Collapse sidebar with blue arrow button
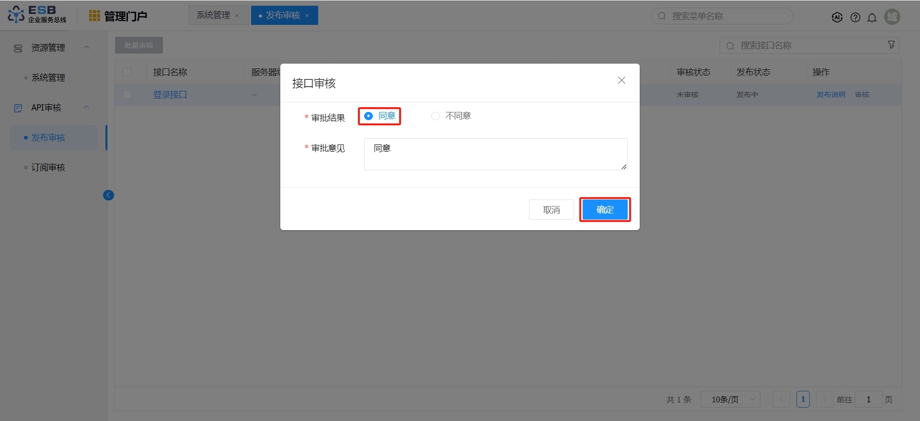 coord(108,195)
